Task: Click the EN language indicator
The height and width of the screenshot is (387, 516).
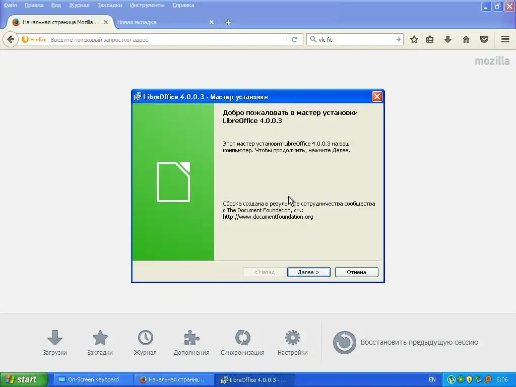Action: pyautogui.click(x=432, y=379)
